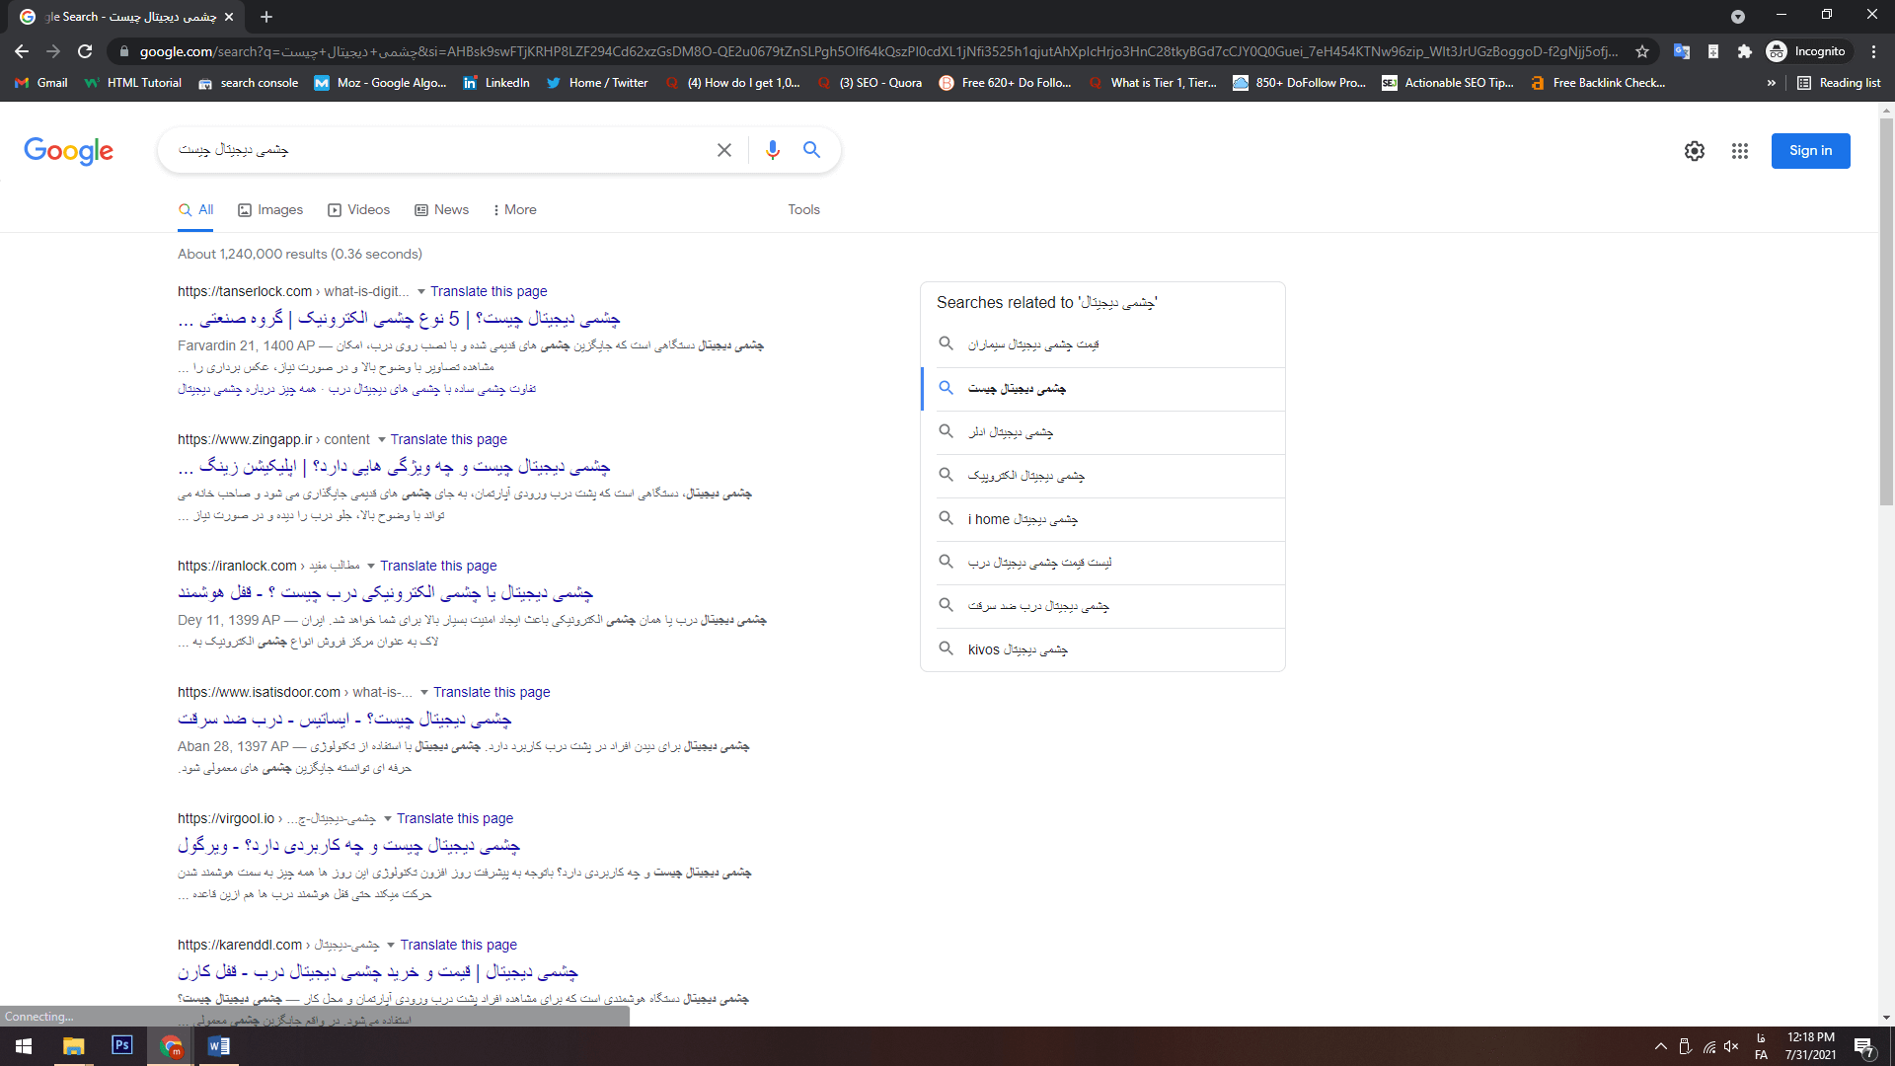Open the tanserlock.com result title link
This screenshot has height=1066, width=1895.
tap(399, 319)
